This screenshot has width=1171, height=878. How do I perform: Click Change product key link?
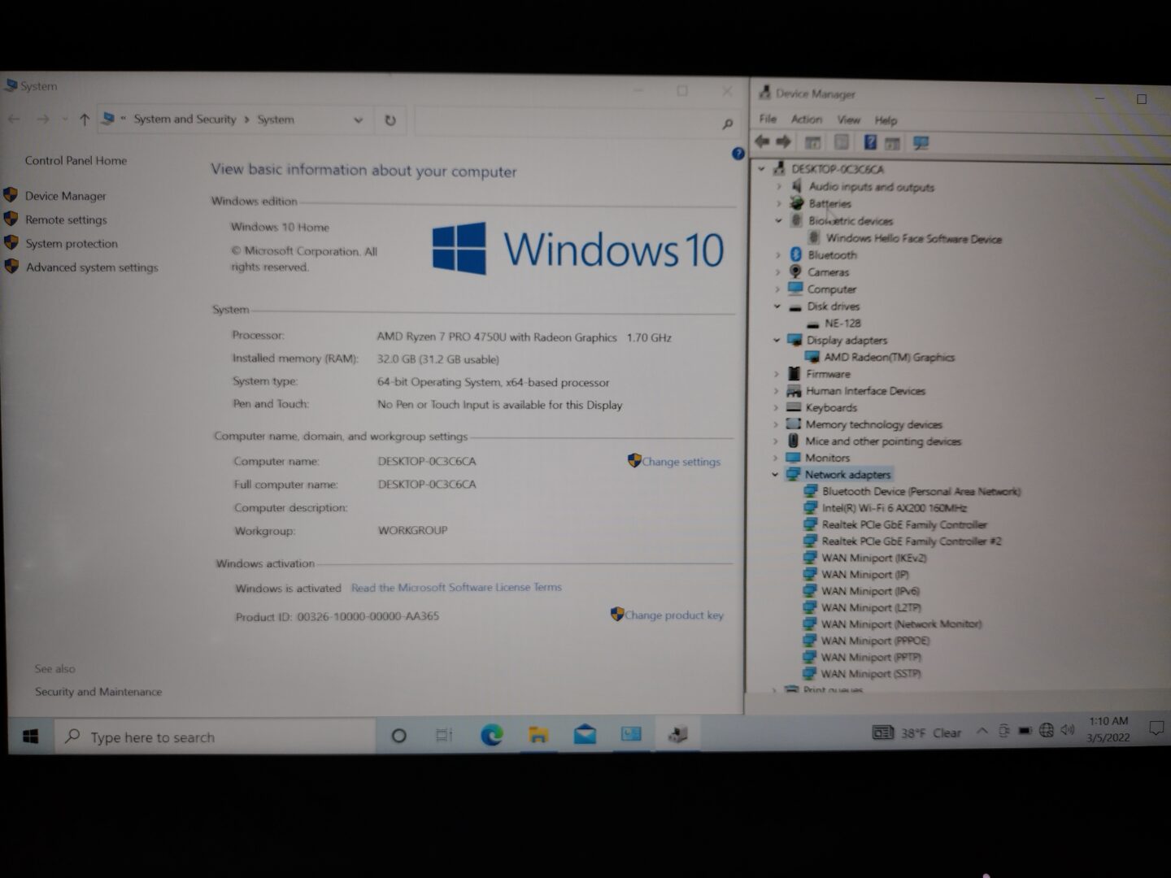coord(673,615)
